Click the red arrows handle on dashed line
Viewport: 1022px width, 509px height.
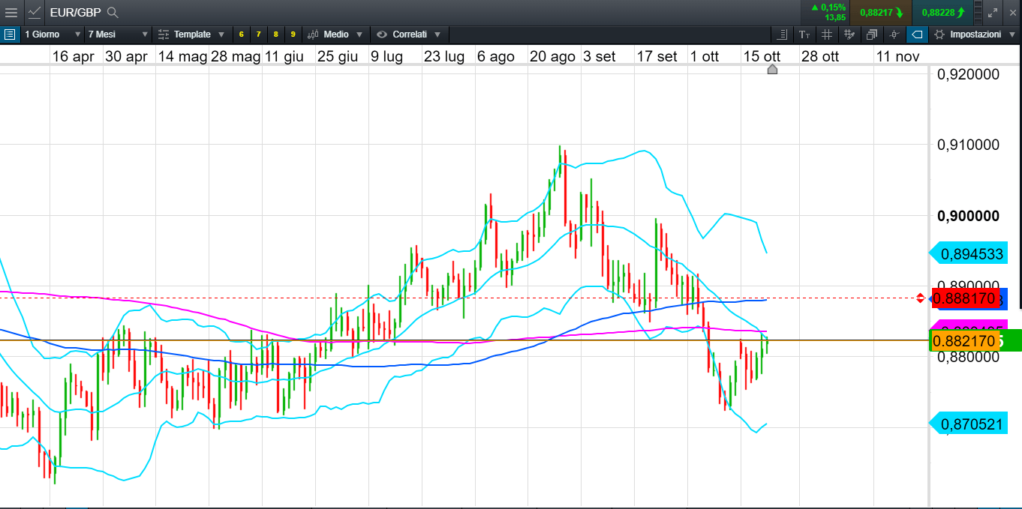click(921, 298)
